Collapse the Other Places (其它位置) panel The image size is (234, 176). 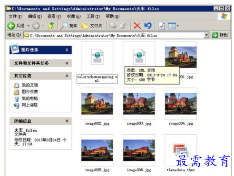67,76
